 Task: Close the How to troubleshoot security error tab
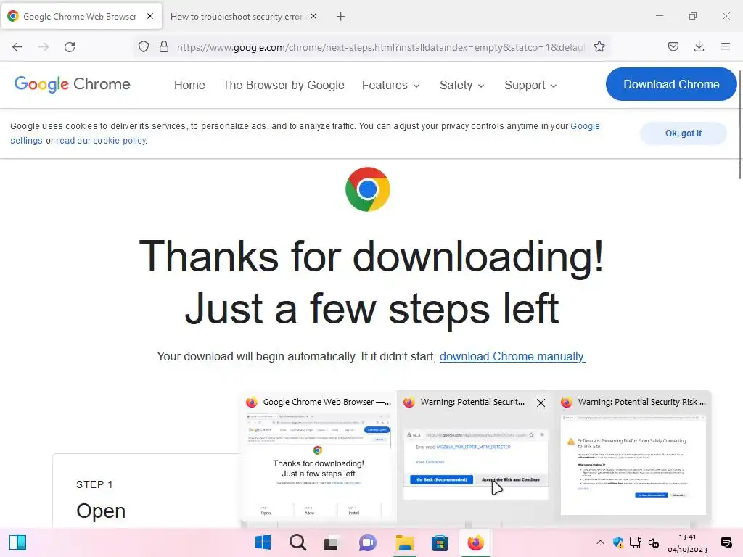(x=313, y=16)
